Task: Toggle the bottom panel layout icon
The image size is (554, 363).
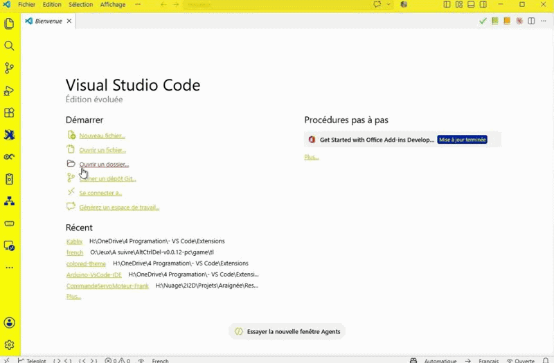Action: click(x=471, y=5)
